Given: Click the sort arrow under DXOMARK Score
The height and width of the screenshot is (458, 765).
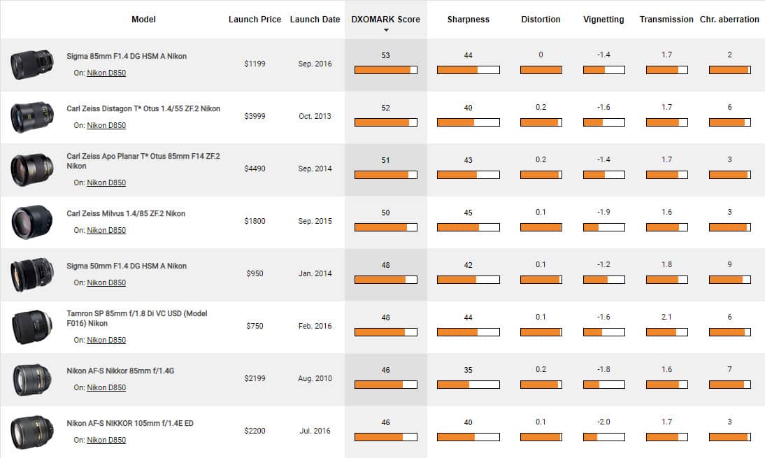Looking at the screenshot, I should (386, 30).
